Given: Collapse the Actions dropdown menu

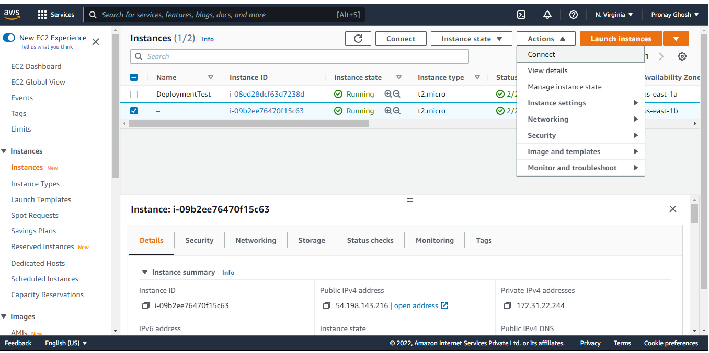Looking at the screenshot, I should tap(546, 39).
